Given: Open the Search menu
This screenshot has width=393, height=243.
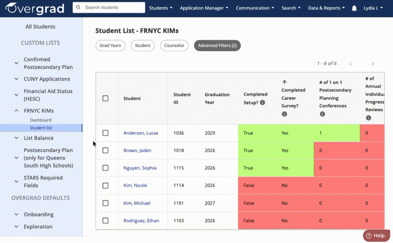Looking at the screenshot, I should pos(291,8).
